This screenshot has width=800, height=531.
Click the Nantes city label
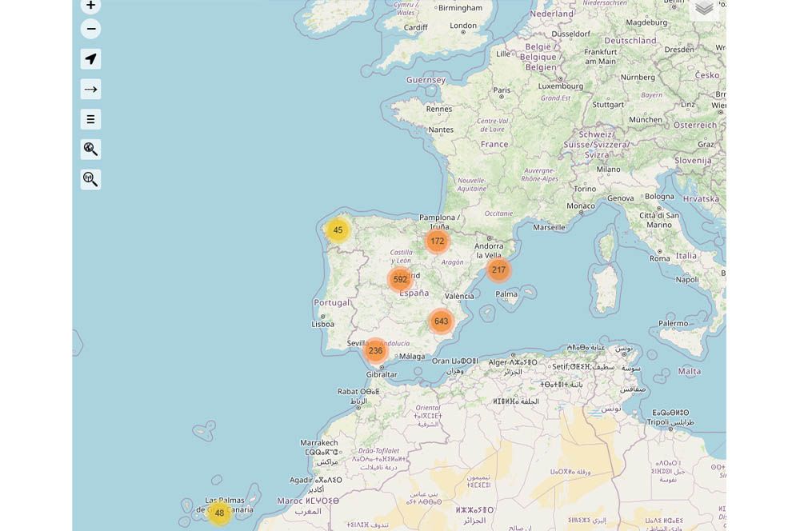(x=441, y=130)
